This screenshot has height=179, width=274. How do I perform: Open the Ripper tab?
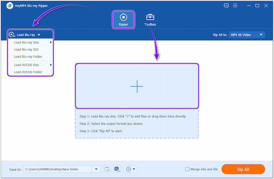pos(123,20)
